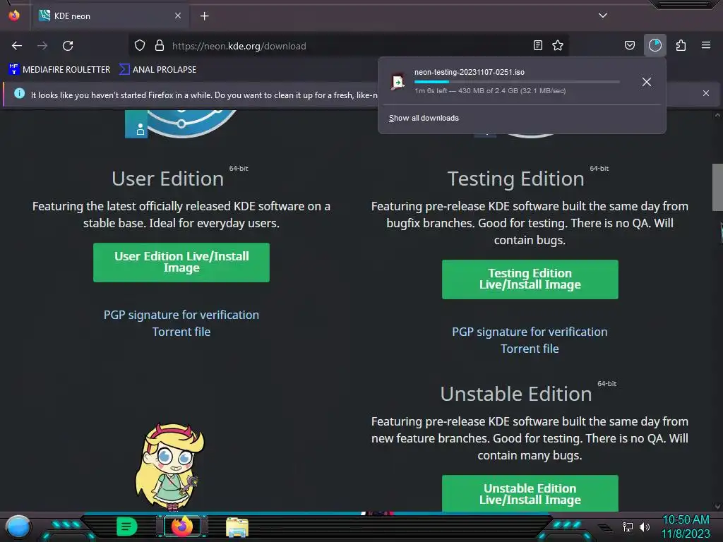Screen dimensions: 723x542
Task: Select the KDE neon tab
Action: (x=111, y=16)
